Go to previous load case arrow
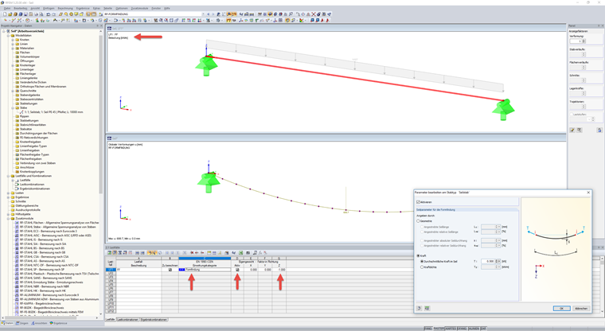 209,14
